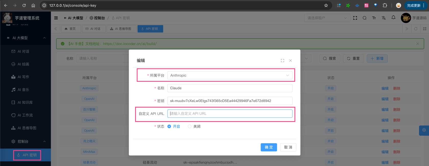Click the 取消 cancel button
This screenshot has height=166, width=429.
click(x=288, y=147)
